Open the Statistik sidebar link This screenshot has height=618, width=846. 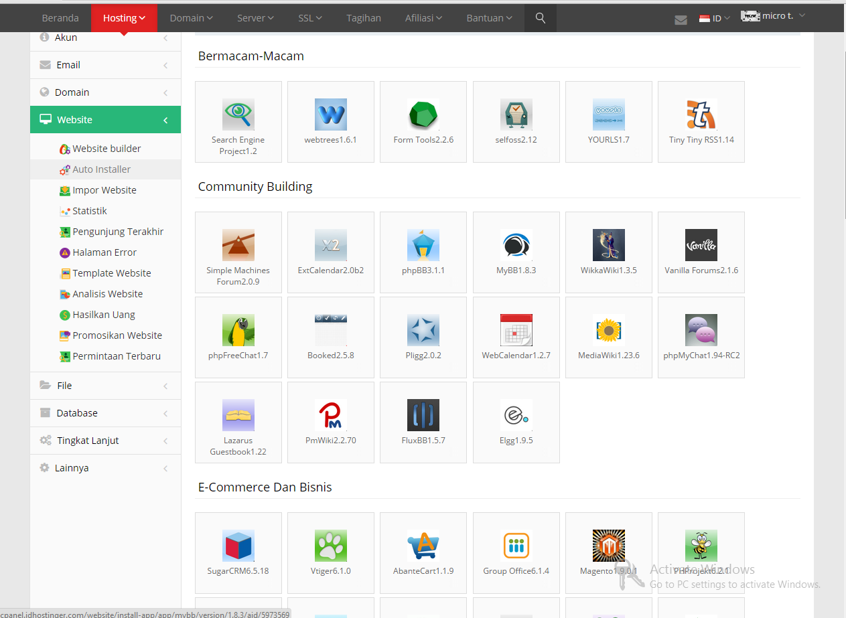(x=83, y=211)
